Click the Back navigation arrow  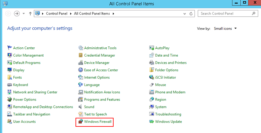pyautogui.click(x=8, y=13)
